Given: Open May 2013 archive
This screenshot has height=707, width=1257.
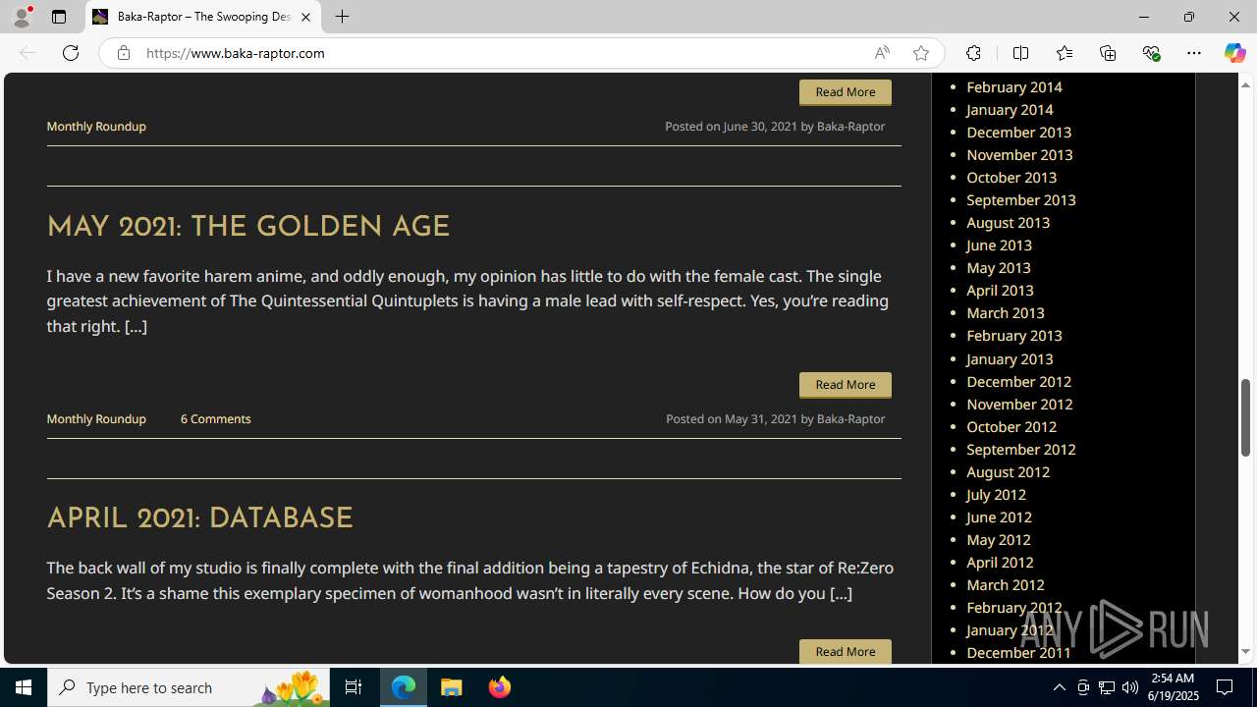Looking at the screenshot, I should tap(999, 268).
